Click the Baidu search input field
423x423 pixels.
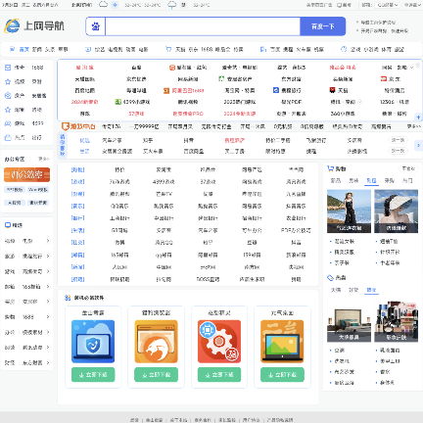tap(203, 26)
